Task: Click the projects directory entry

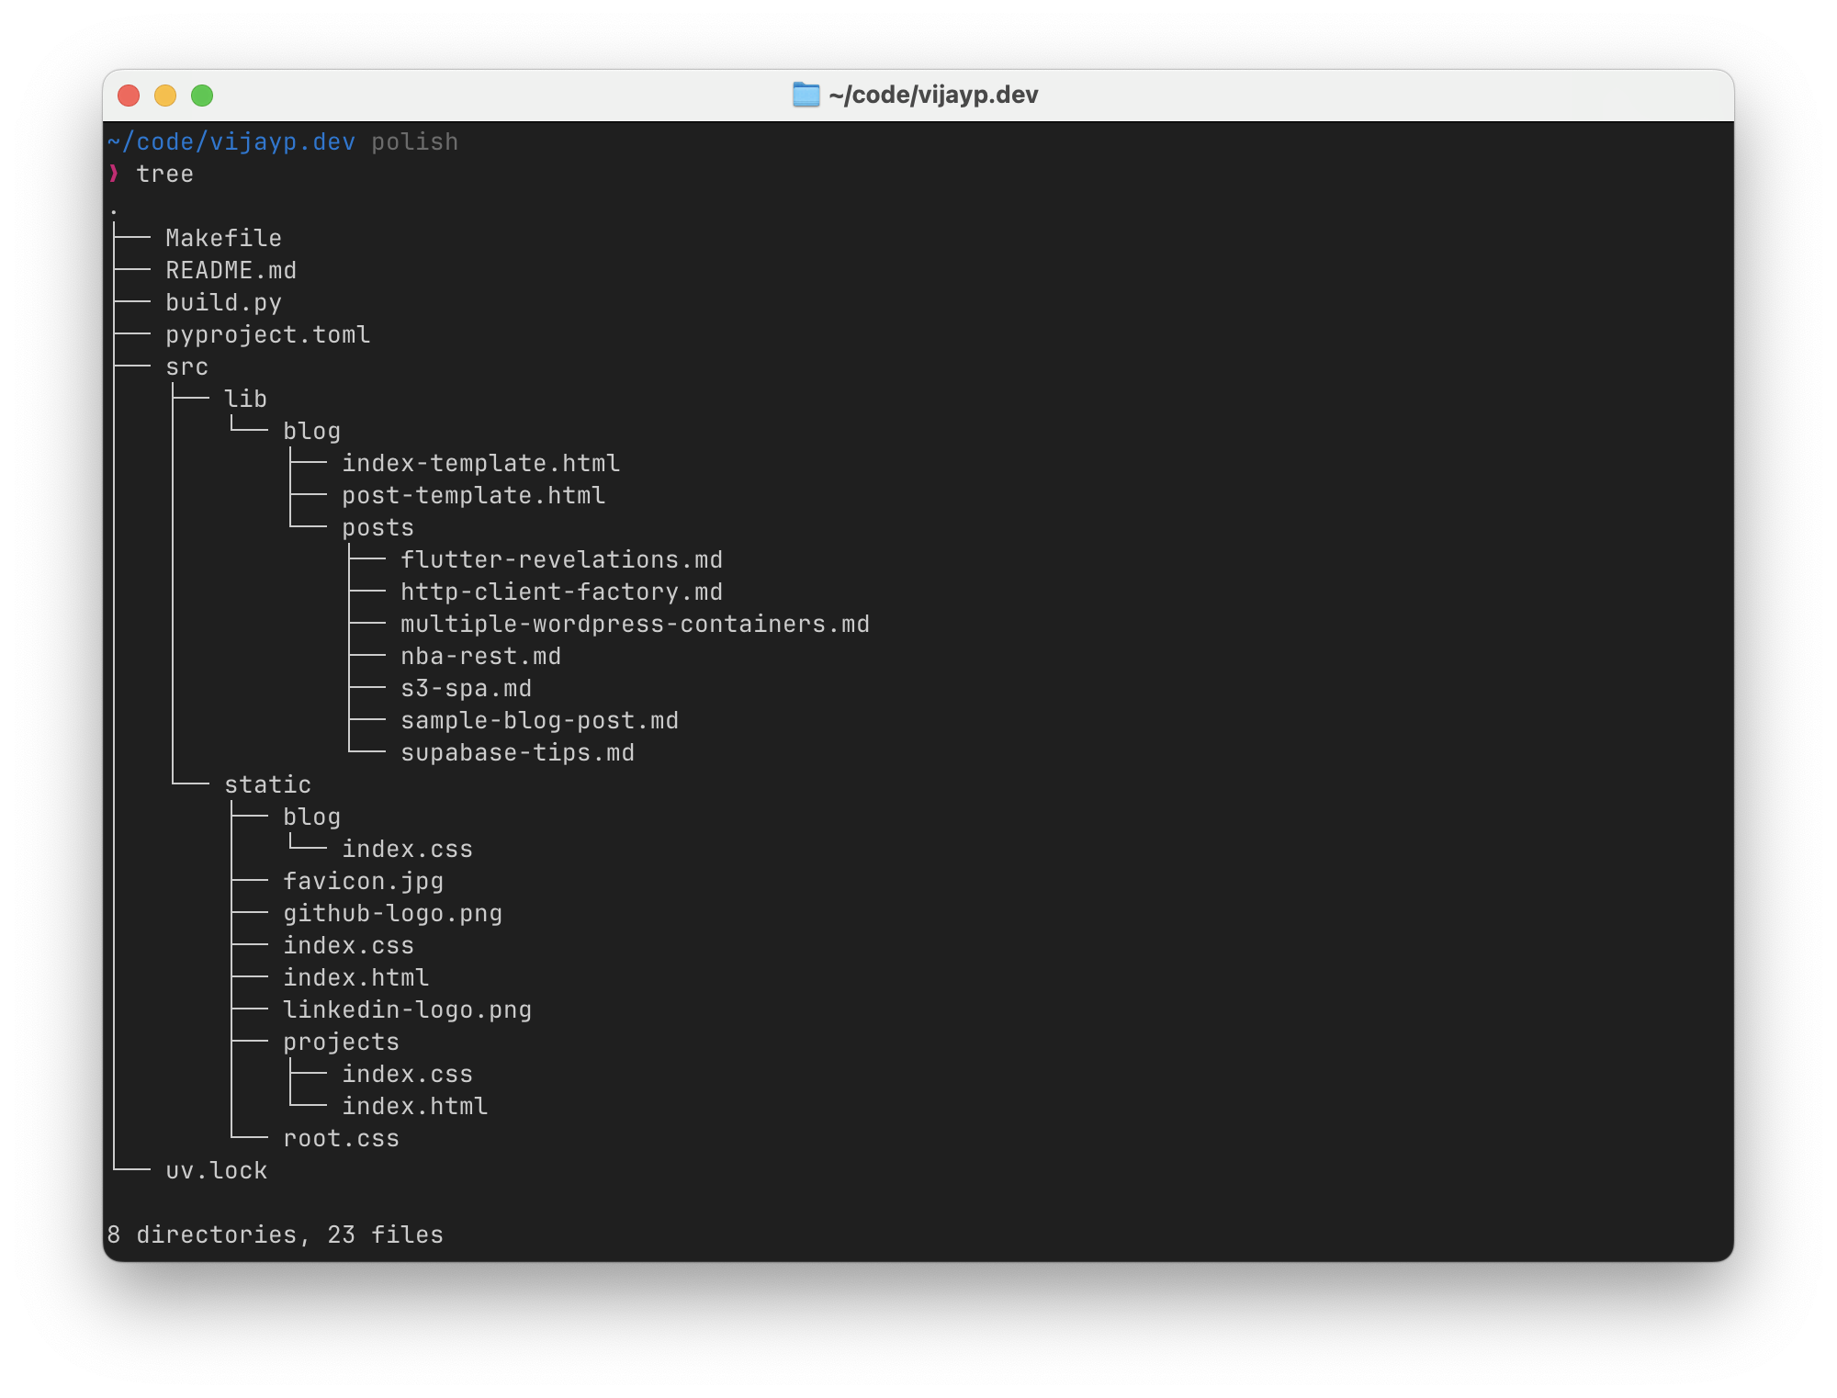Action: click(341, 1042)
